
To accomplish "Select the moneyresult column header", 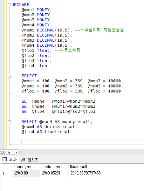I will (26, 167).
